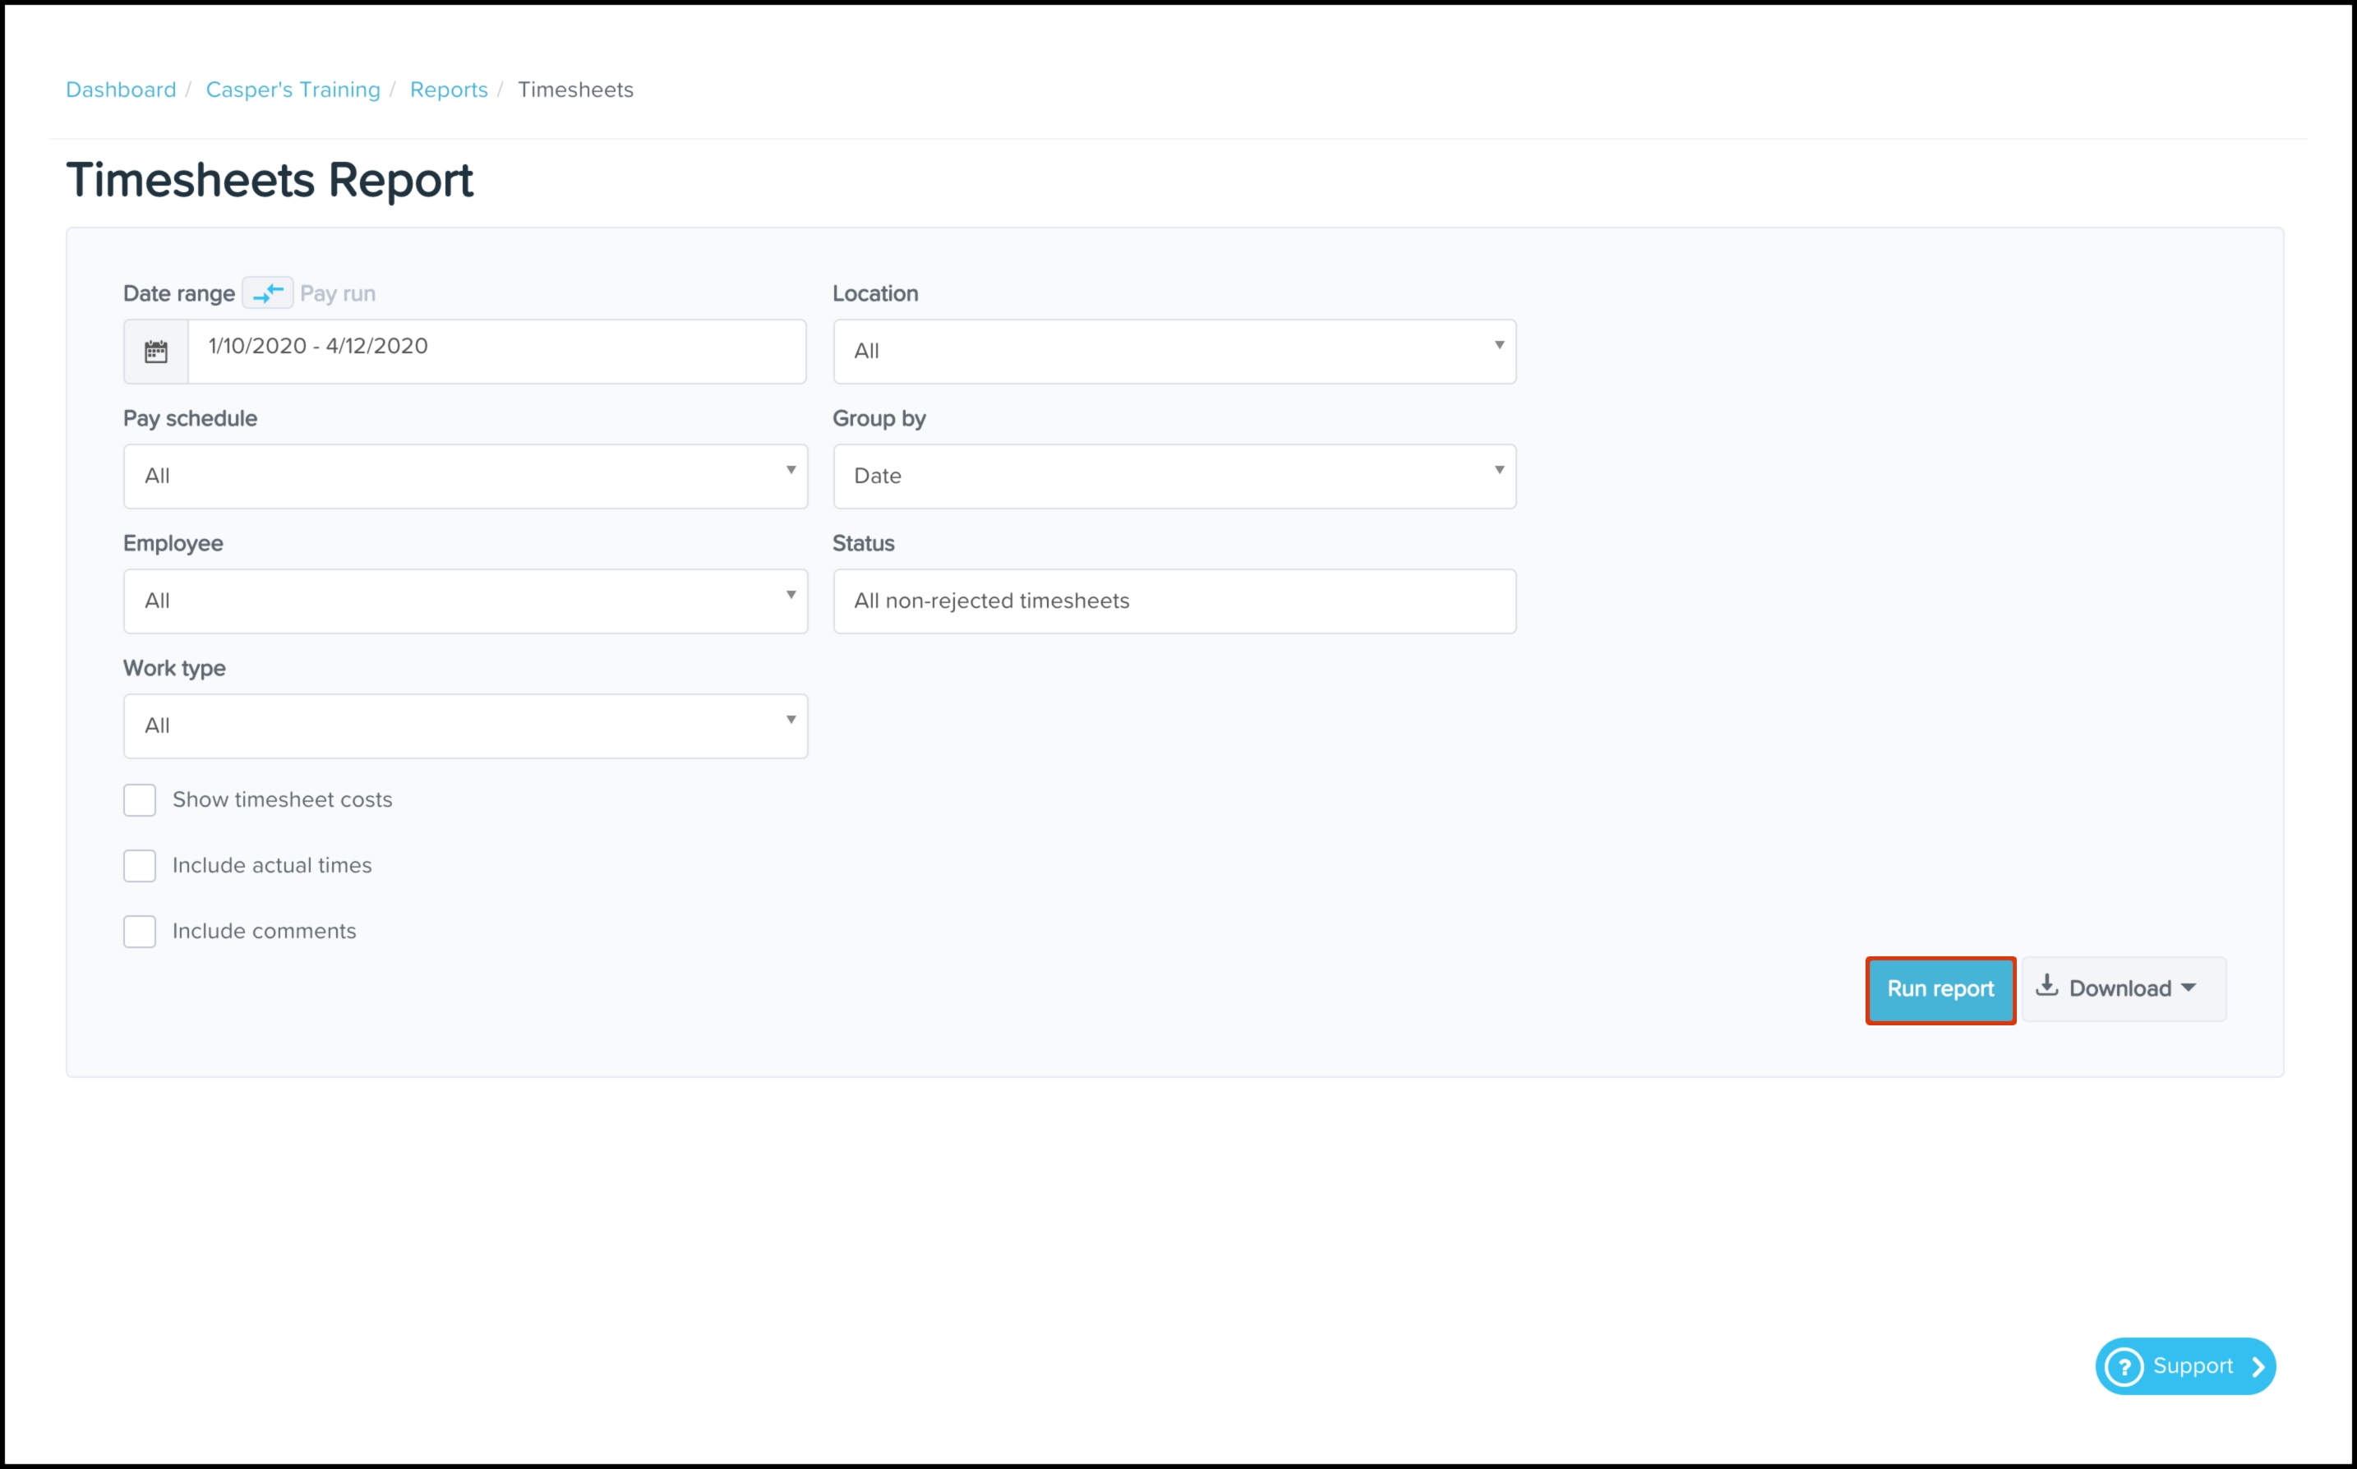The image size is (2357, 1469).
Task: Click the Support chevron arrow
Action: [2258, 1367]
